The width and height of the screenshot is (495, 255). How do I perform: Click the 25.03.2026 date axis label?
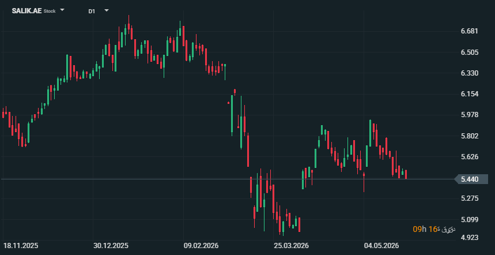pyautogui.click(x=292, y=246)
